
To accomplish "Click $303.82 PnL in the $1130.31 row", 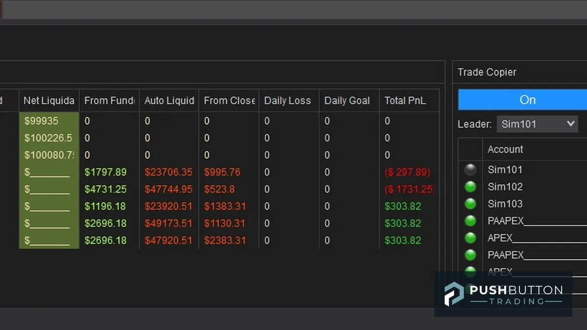I will click(403, 223).
